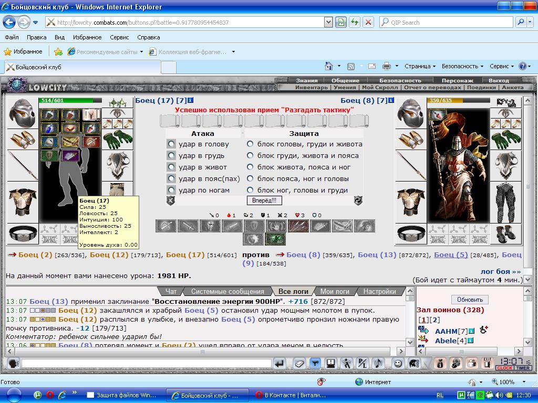The image size is (538, 403).
Task: Click the Вперёд!!! button
Action: (x=264, y=200)
